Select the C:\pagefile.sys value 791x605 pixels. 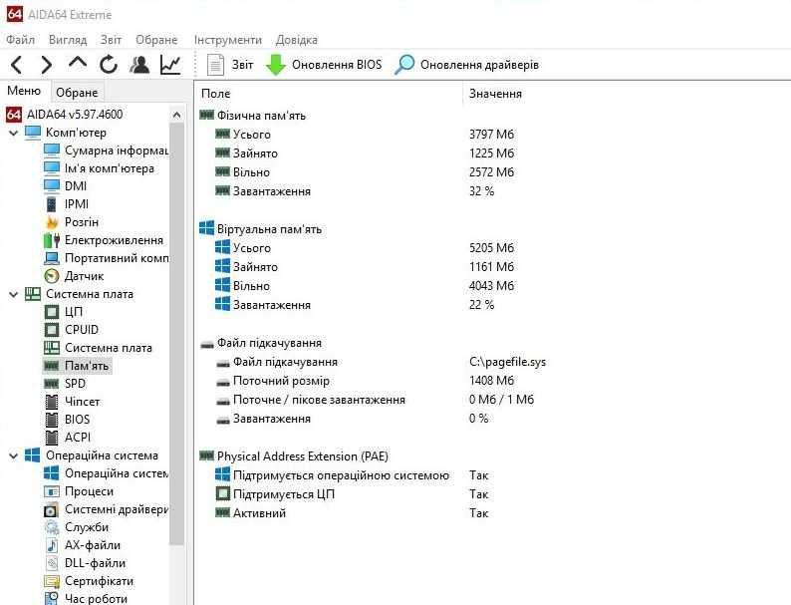(x=507, y=362)
